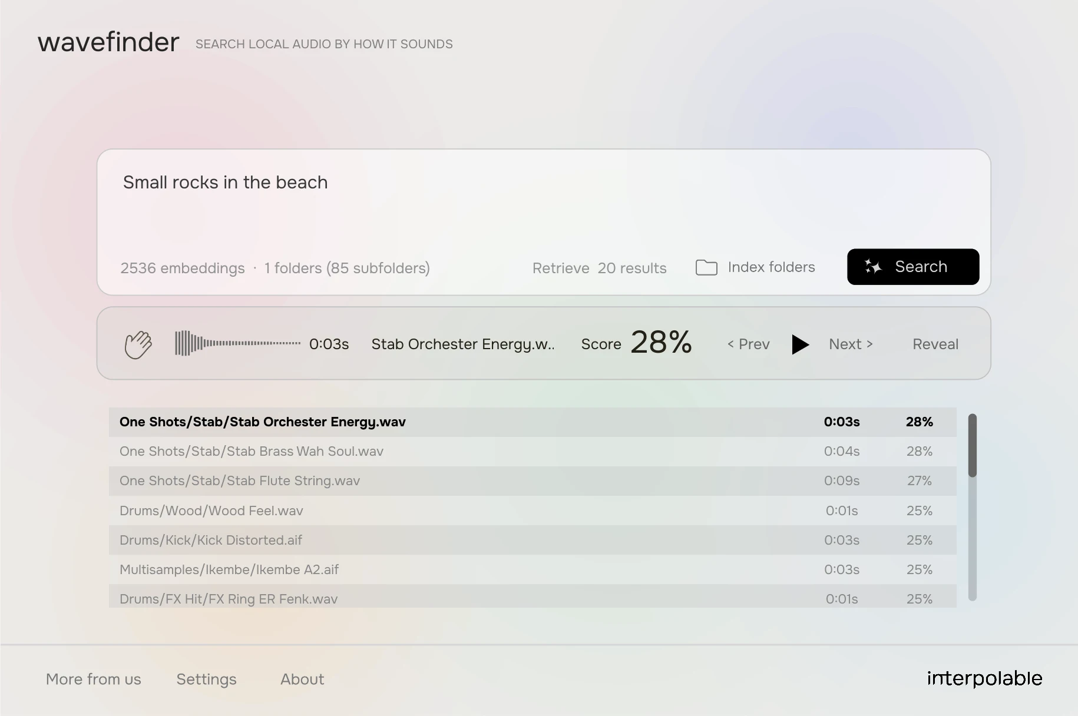Click the waveform preview of Stab Orchester Energy

point(237,343)
